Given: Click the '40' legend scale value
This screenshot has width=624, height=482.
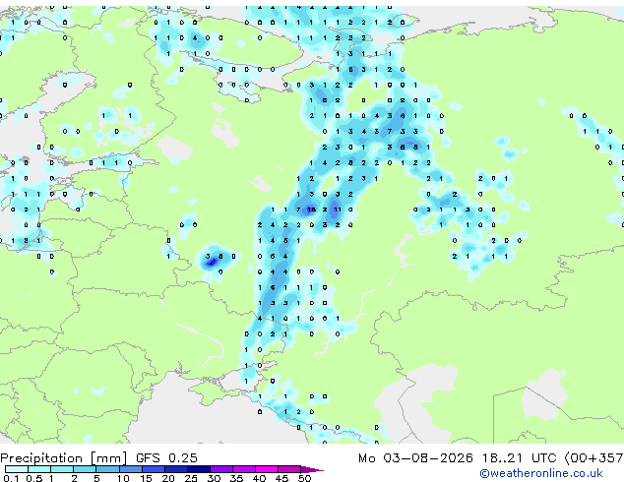Looking at the screenshot, I should tap(259, 478).
